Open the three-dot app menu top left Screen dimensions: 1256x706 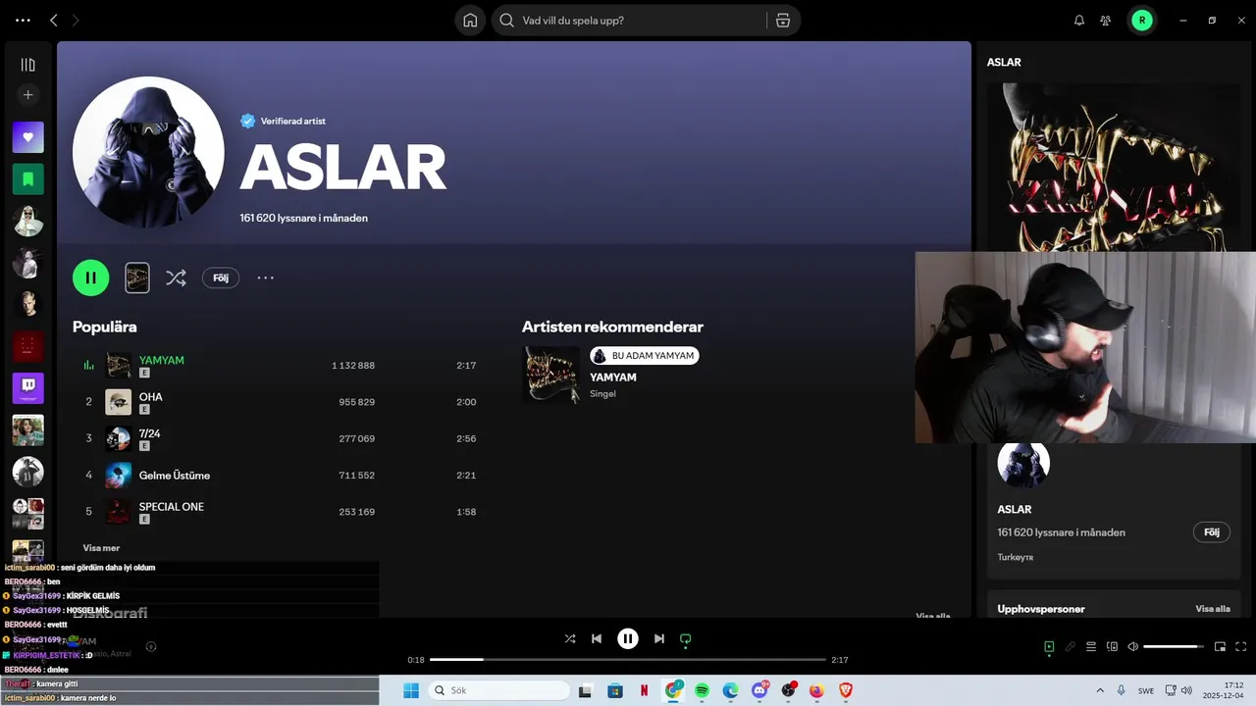tap(23, 21)
